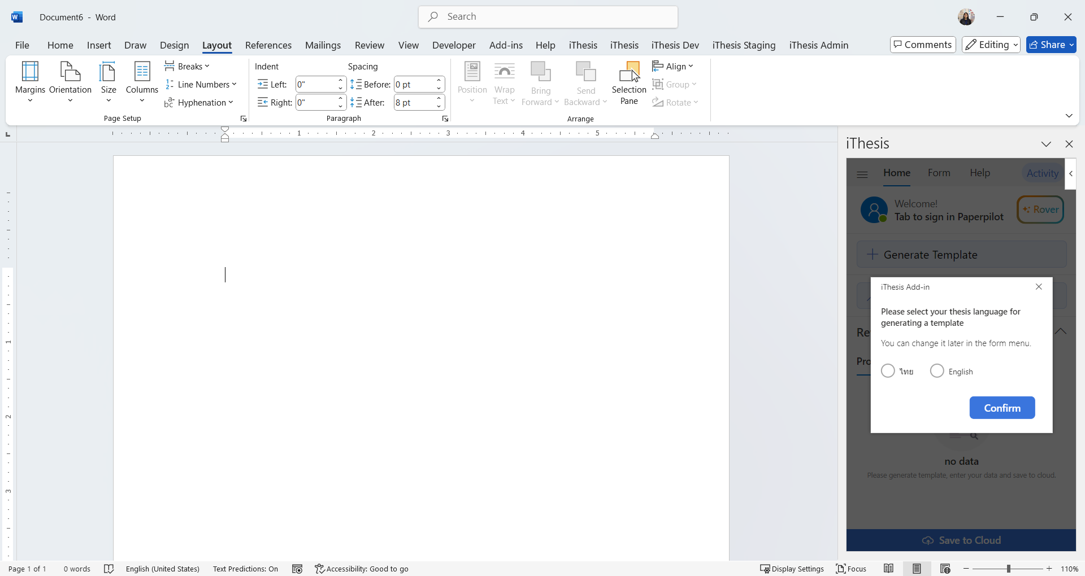This screenshot has width=1085, height=576.
Task: Collapse the ribbon with the chevron
Action: point(1069,116)
